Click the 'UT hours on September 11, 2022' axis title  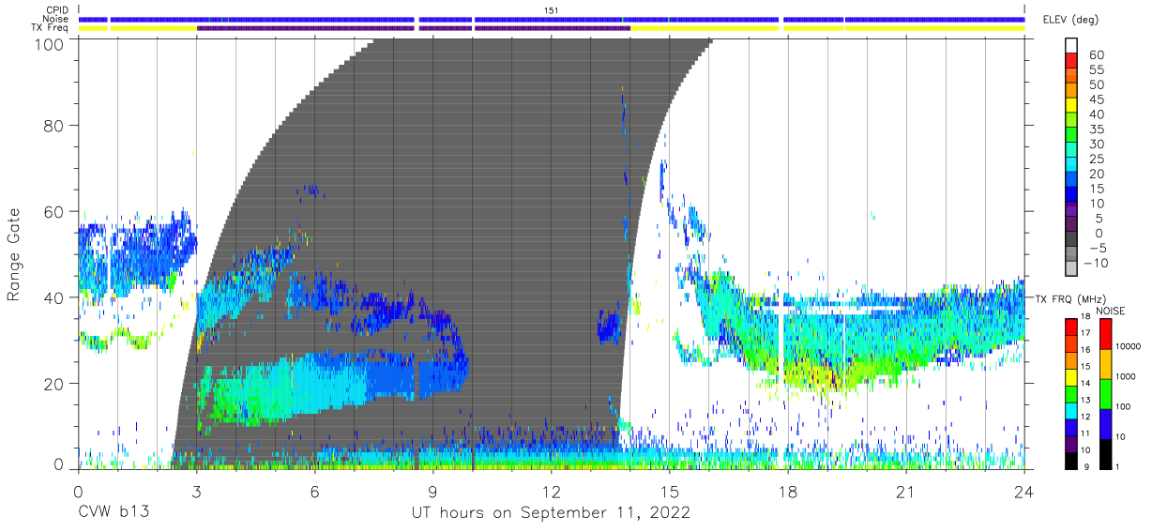point(551,512)
